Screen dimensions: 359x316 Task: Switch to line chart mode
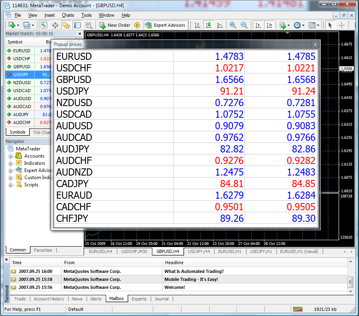tap(219, 25)
